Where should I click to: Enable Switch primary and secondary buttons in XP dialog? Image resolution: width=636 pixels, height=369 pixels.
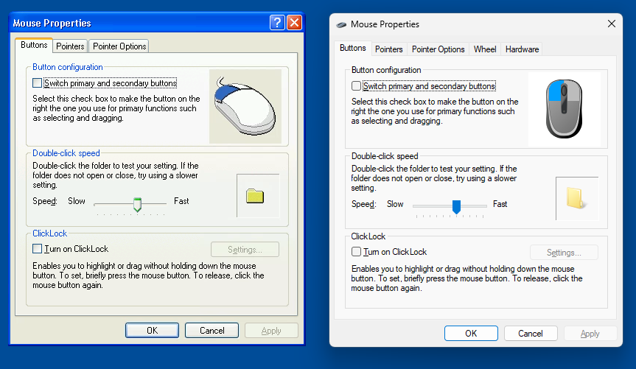click(x=38, y=84)
